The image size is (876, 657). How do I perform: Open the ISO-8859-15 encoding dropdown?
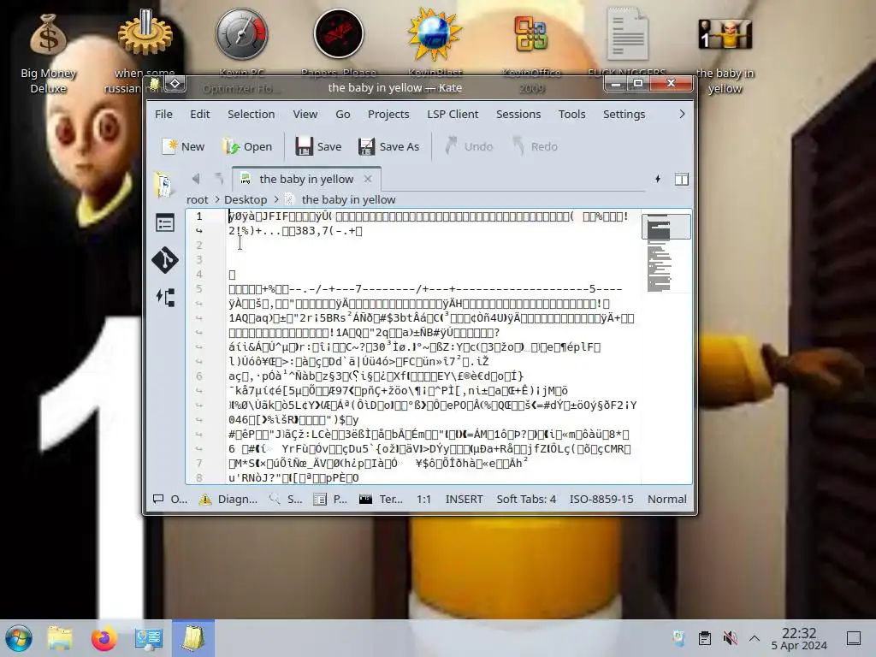pyautogui.click(x=601, y=499)
